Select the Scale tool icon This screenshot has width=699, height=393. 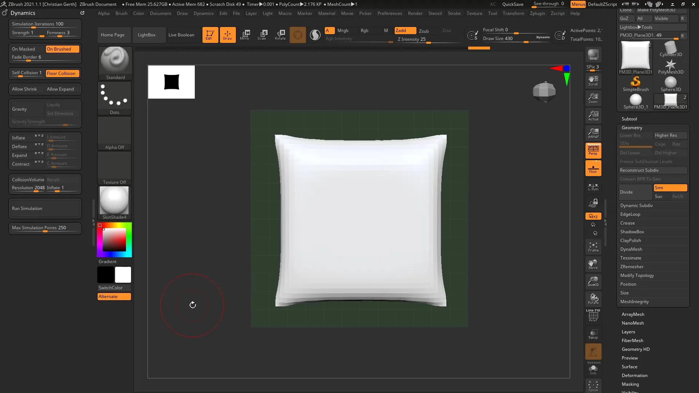pyautogui.click(x=262, y=35)
